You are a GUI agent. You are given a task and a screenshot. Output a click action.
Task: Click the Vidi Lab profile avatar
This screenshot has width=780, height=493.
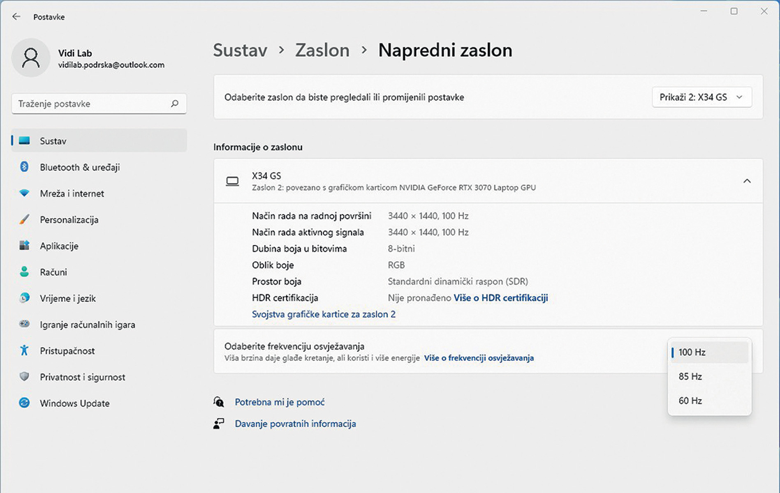[31, 58]
